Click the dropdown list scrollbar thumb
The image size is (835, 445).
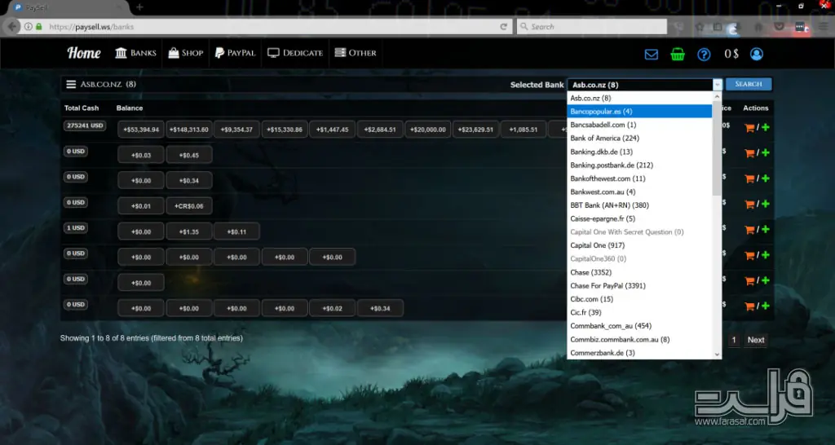(x=717, y=148)
